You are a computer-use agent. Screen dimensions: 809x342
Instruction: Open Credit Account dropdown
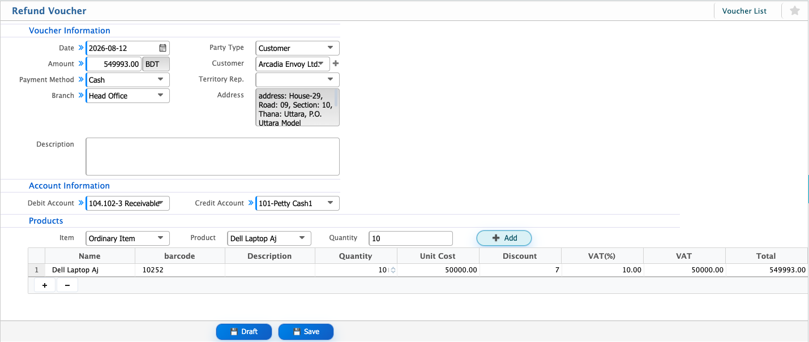pos(298,203)
